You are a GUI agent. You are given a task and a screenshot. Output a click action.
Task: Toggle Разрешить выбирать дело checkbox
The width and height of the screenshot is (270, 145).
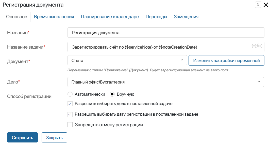(x=70, y=104)
